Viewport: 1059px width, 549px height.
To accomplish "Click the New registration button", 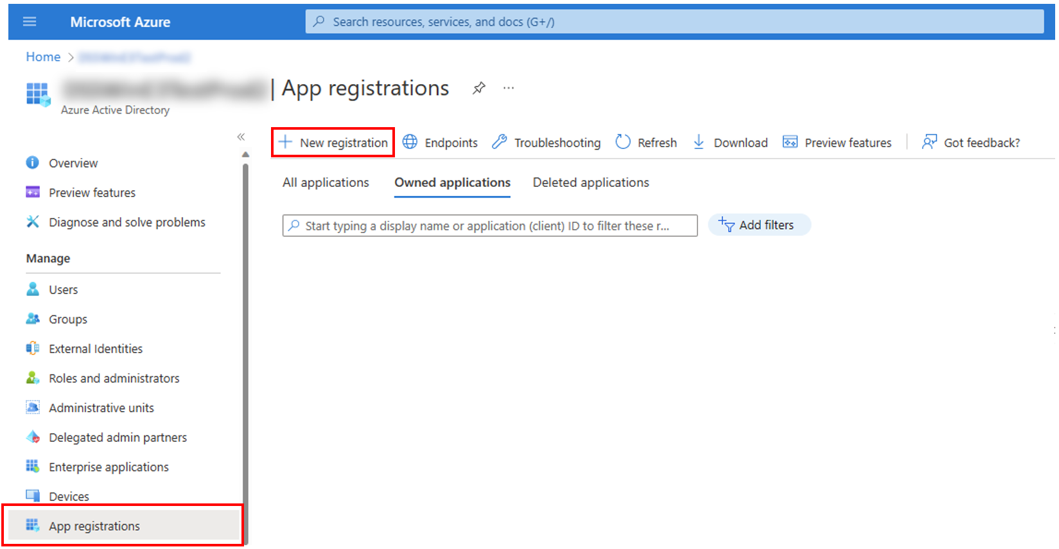I will tap(333, 143).
